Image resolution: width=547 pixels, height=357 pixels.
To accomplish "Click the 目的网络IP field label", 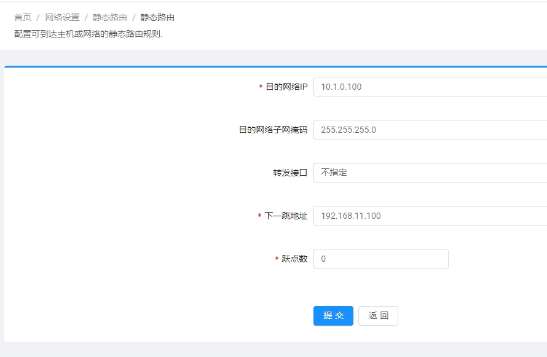I will [286, 87].
